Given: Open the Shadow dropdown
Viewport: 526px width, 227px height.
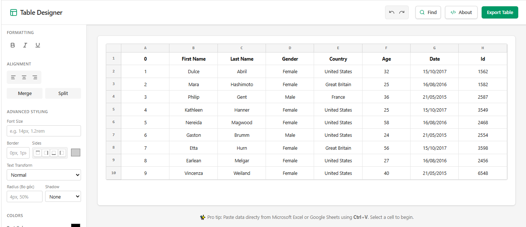Looking at the screenshot, I should 63,197.
